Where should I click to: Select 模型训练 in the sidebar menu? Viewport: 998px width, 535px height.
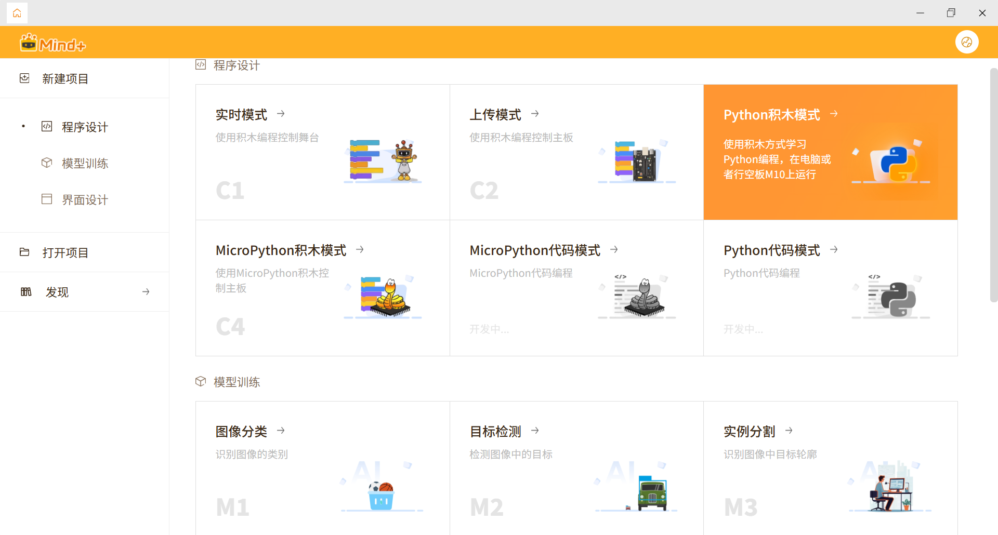click(85, 164)
